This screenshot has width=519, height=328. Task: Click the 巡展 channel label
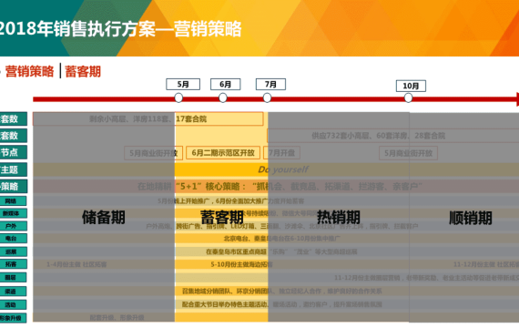[x=13, y=251]
